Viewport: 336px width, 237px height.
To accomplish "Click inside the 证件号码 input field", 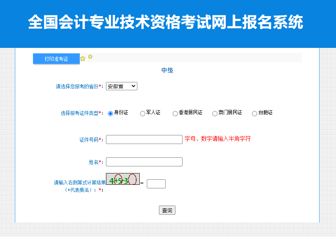I will (x=144, y=139).
